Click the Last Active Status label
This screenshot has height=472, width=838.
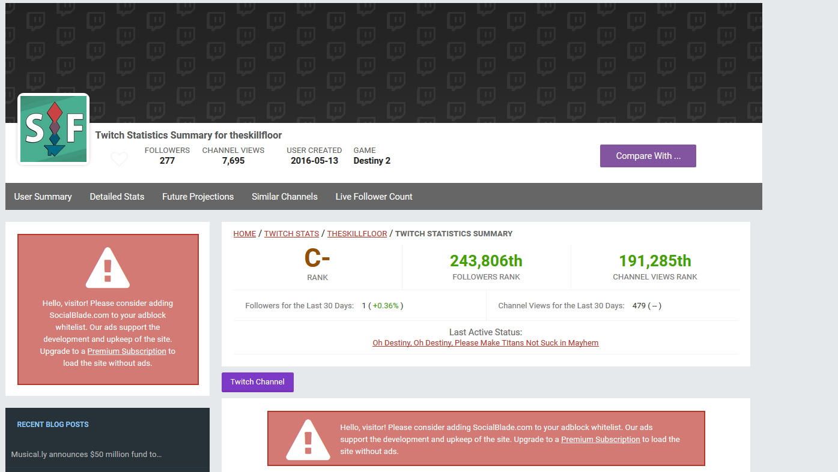point(485,332)
